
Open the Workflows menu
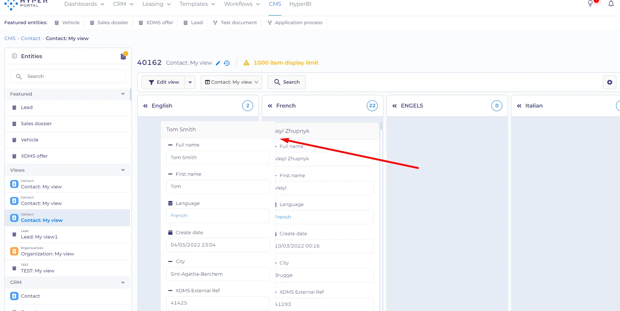point(242,4)
